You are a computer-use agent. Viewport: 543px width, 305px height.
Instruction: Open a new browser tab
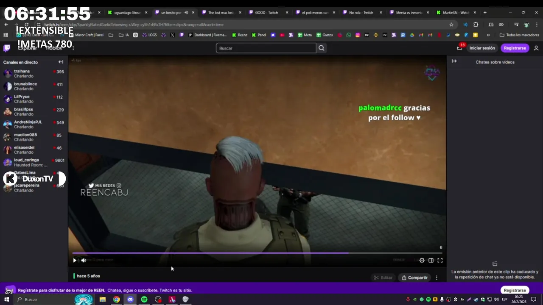(x=485, y=13)
